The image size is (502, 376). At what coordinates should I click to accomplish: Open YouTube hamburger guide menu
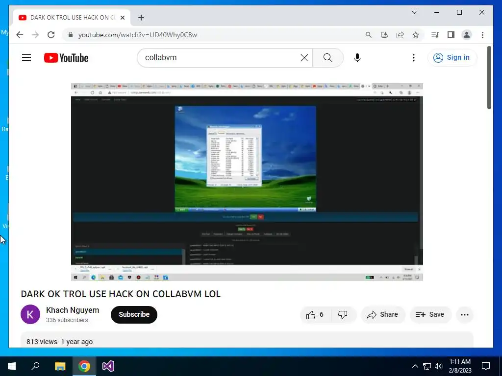(x=26, y=58)
